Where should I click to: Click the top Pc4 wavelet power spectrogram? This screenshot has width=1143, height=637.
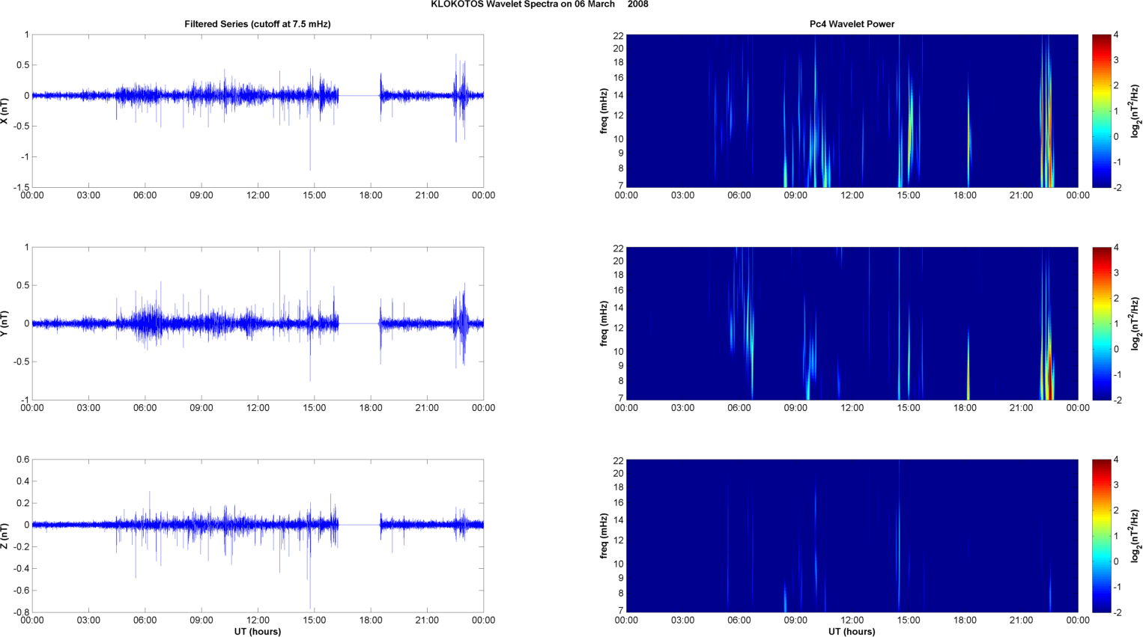tap(852, 111)
